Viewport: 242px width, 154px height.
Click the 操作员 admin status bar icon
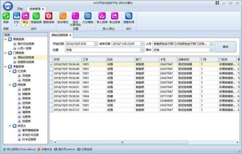point(56,149)
